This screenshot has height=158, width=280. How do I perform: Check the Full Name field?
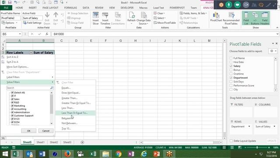[231, 58]
